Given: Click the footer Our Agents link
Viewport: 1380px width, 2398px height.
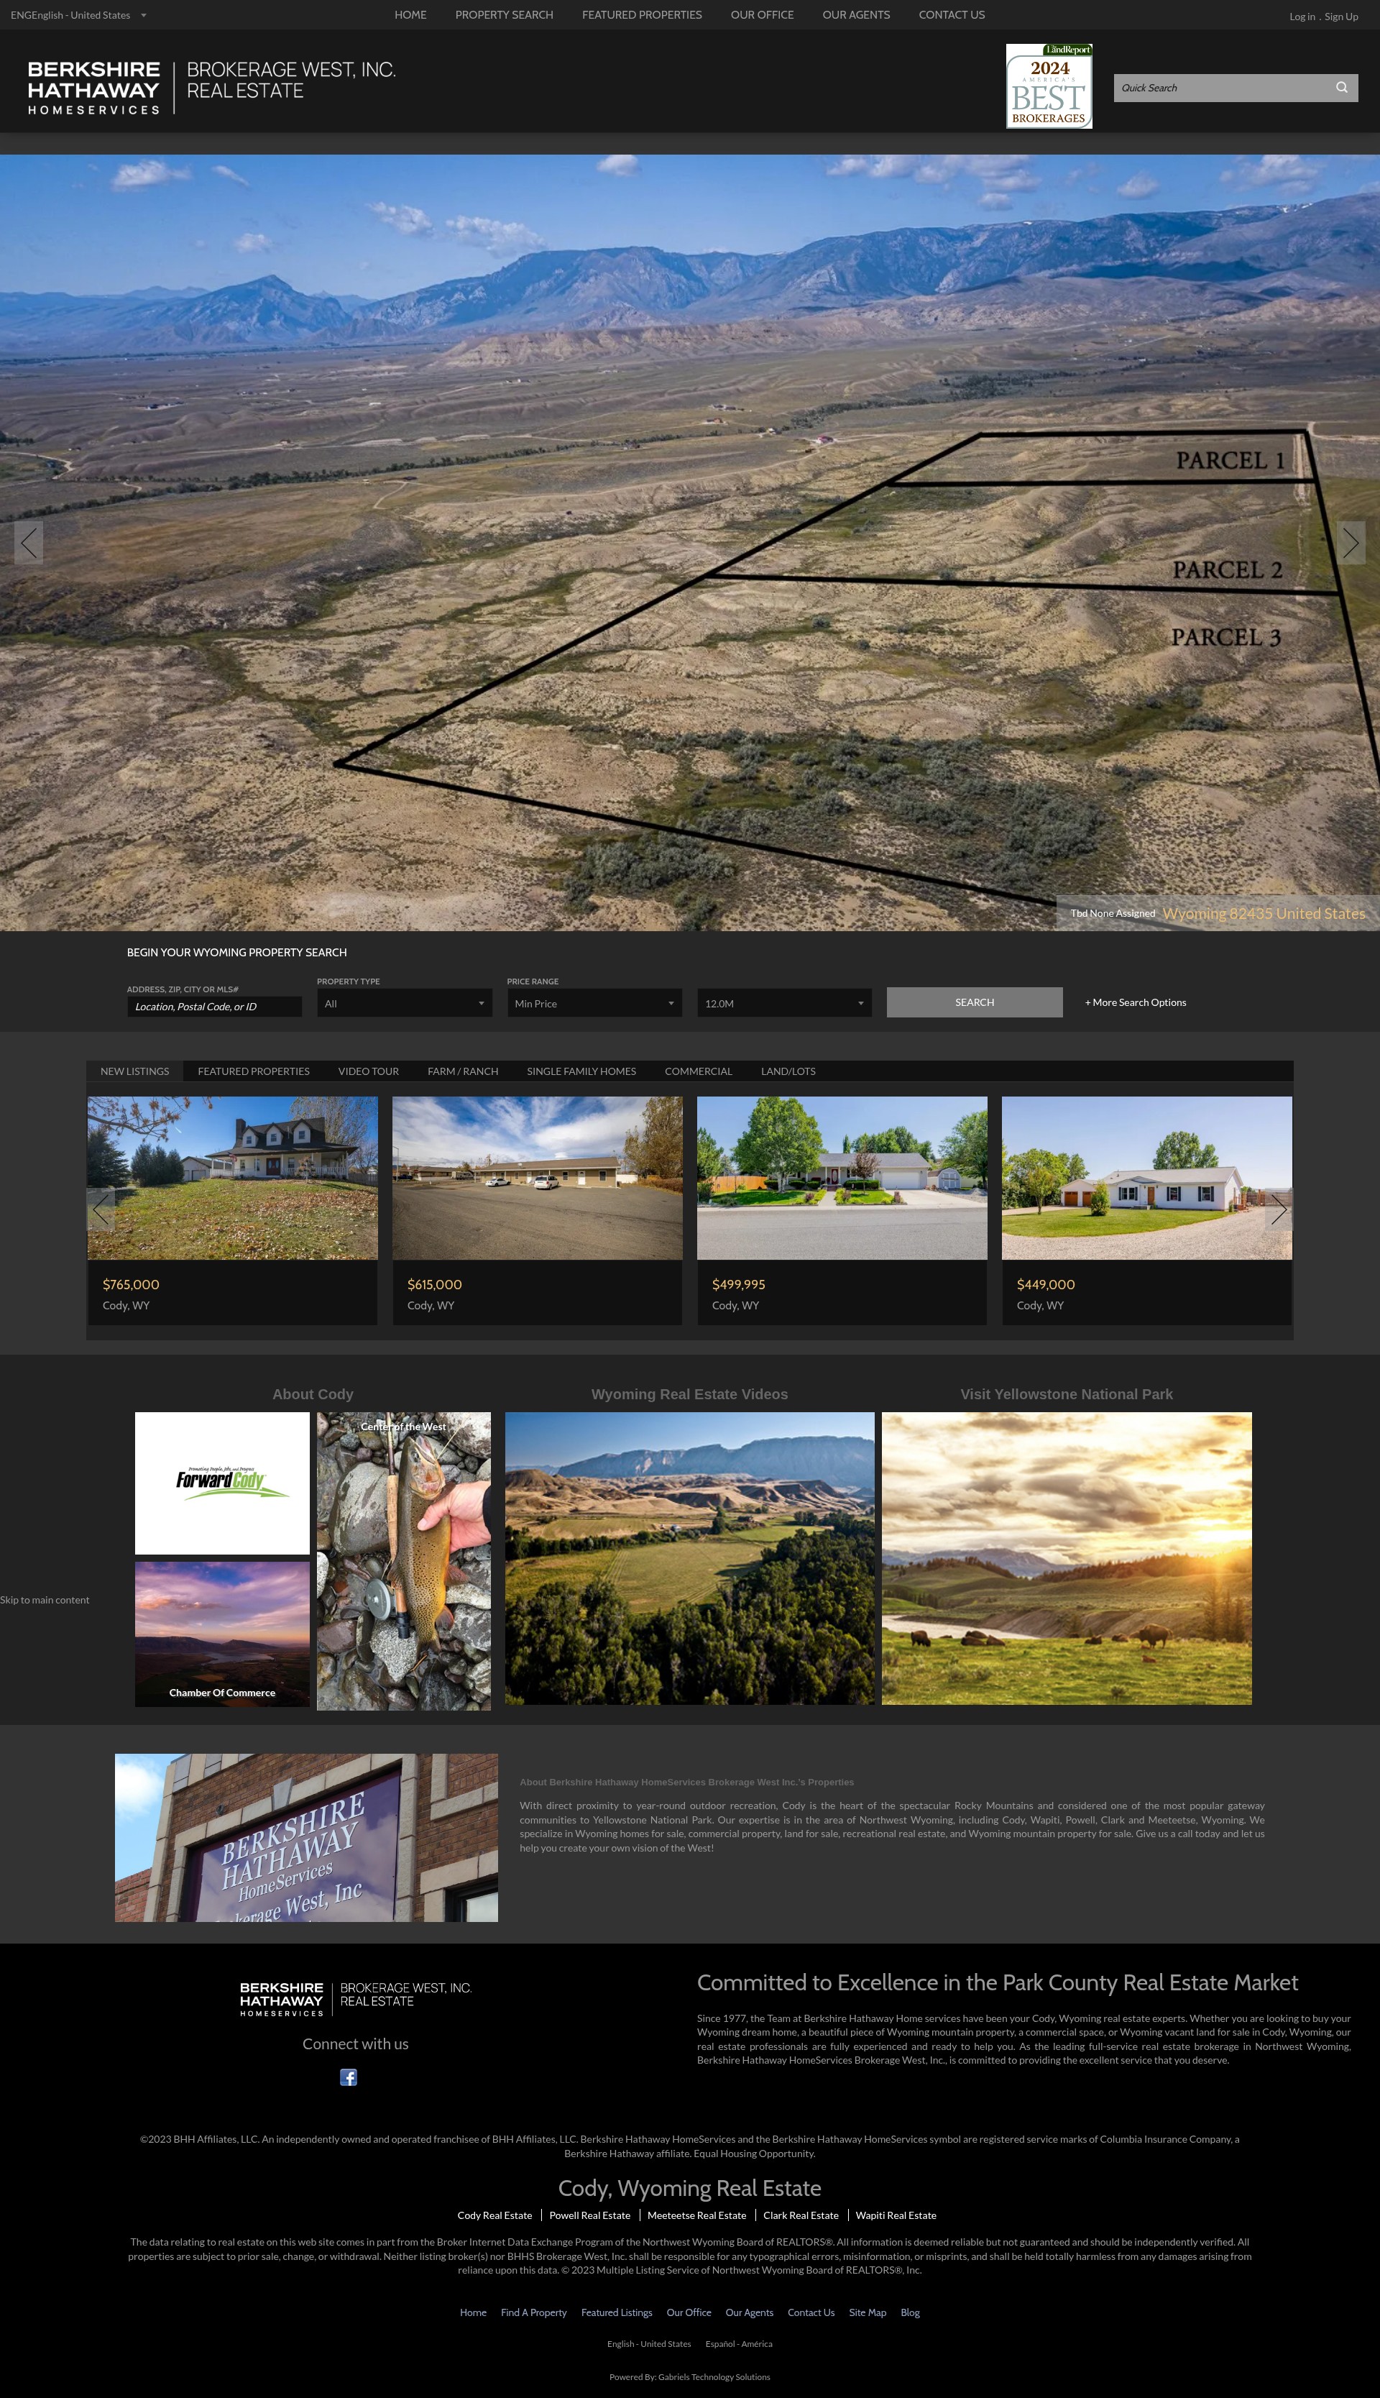Looking at the screenshot, I should point(750,2312).
